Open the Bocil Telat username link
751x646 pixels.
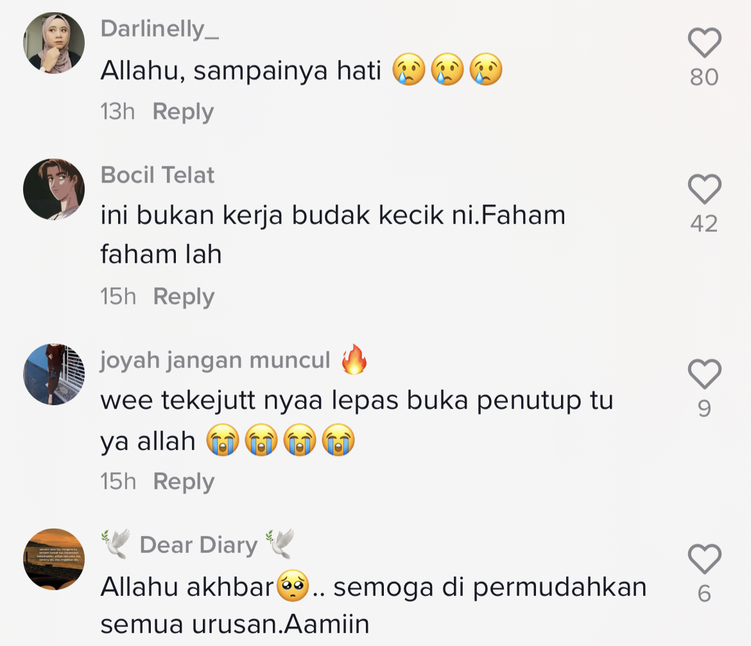click(x=157, y=175)
